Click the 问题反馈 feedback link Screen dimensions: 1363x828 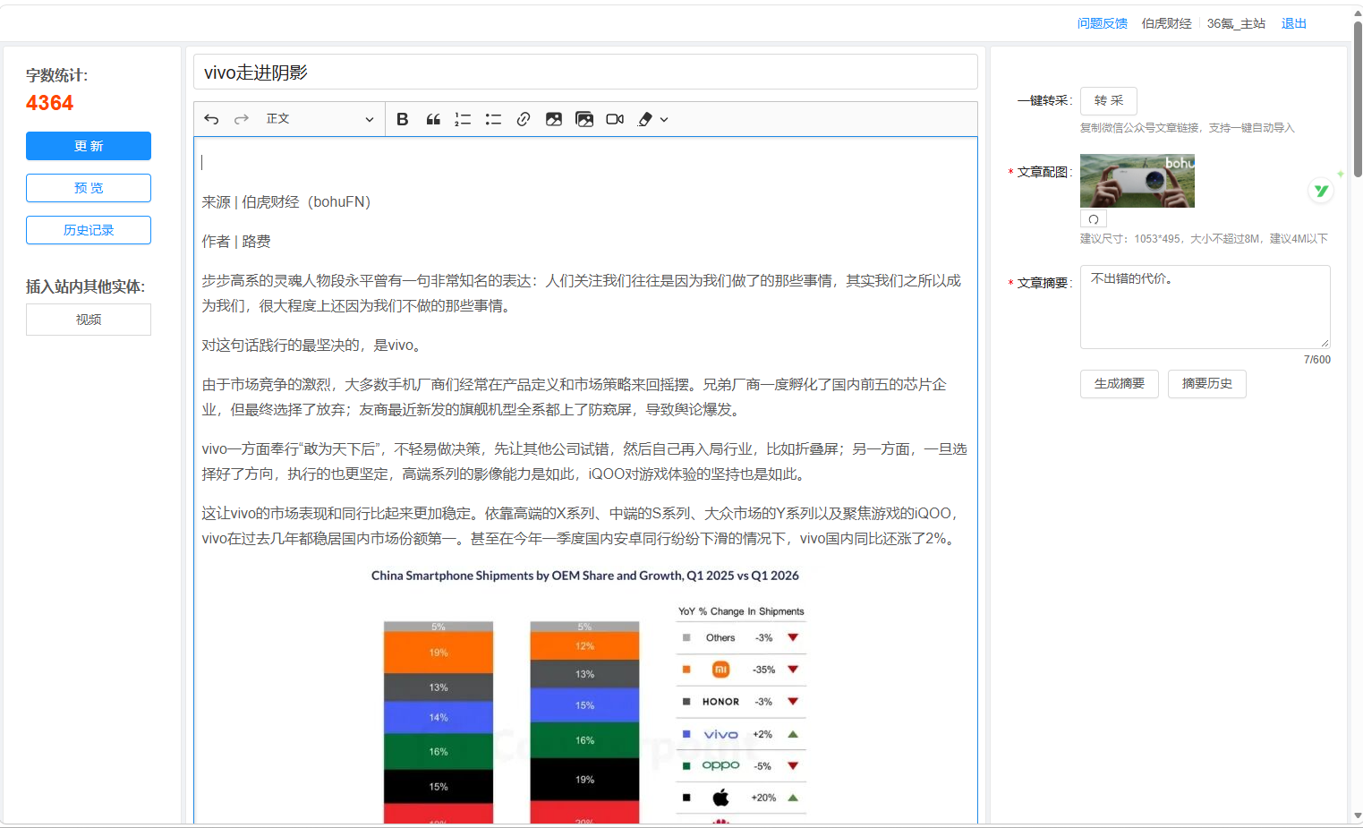click(x=1103, y=23)
